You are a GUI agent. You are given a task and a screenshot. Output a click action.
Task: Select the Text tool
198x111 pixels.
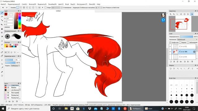point(2,60)
